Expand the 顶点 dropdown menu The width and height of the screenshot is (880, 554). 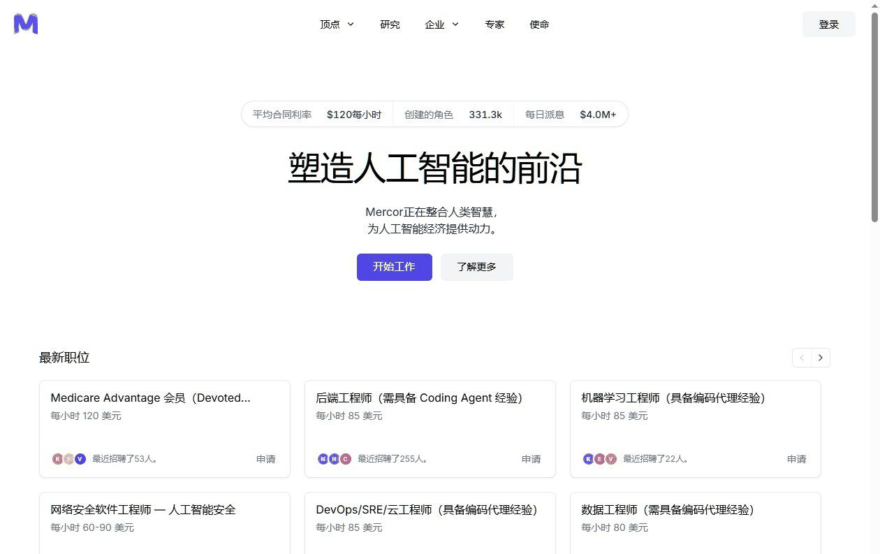click(337, 24)
